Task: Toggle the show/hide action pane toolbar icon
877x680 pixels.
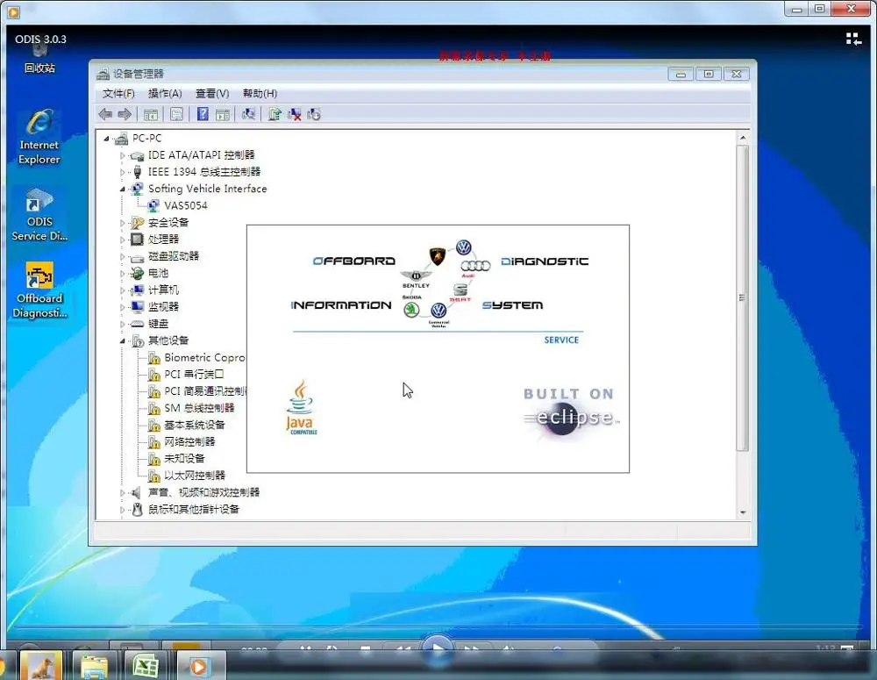Action: coord(223,115)
